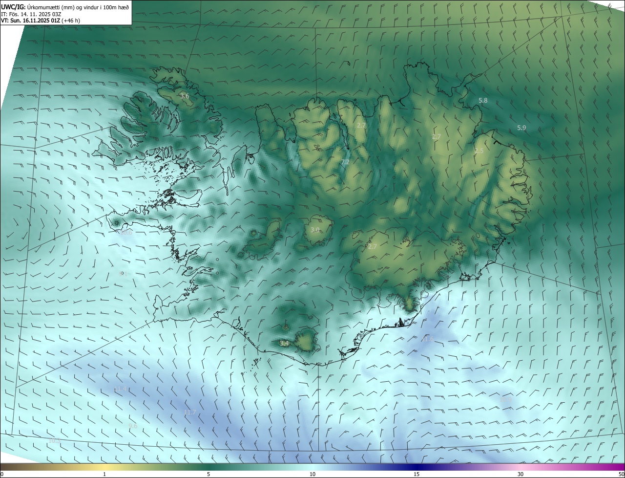
Task: Click the 11.6 value off the southeast coast
Action: point(427,339)
